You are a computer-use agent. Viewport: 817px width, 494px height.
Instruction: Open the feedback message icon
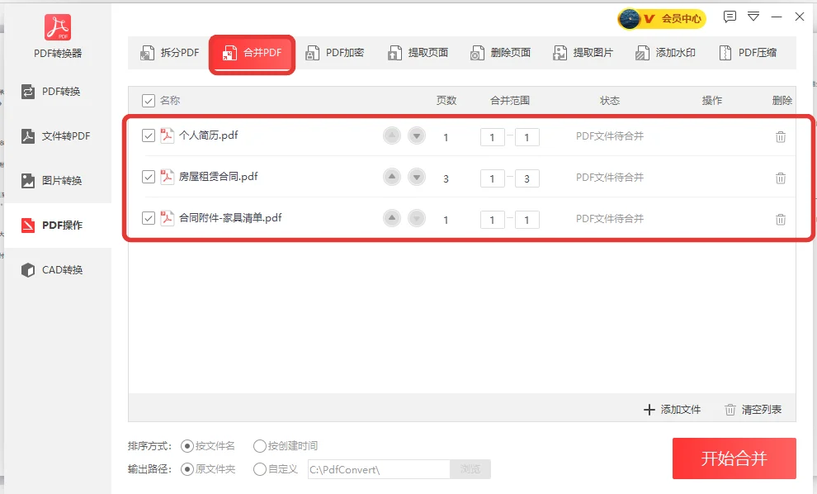click(730, 17)
